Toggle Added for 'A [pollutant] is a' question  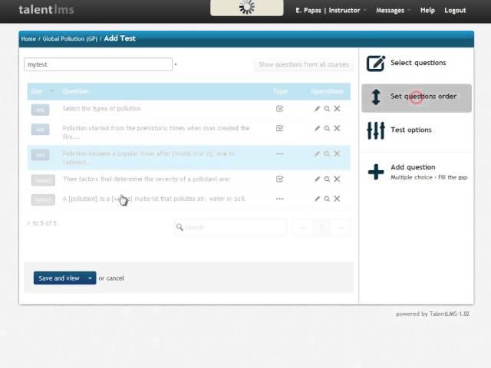pos(43,199)
